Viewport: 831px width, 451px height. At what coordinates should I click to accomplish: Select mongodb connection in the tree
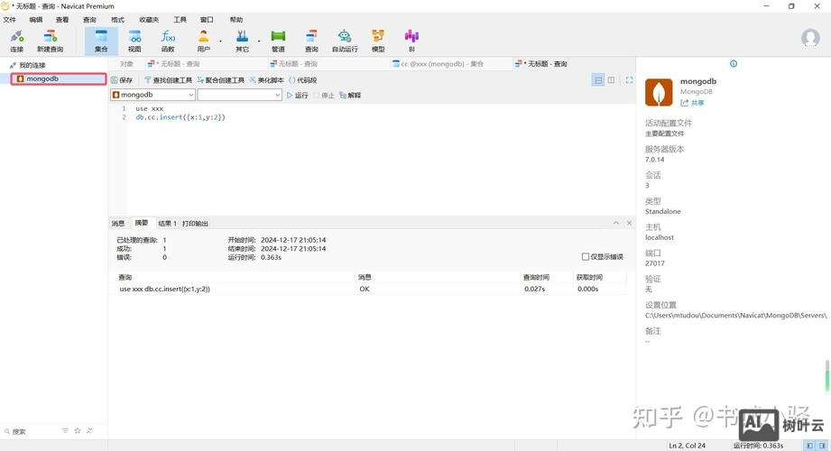click(59, 79)
